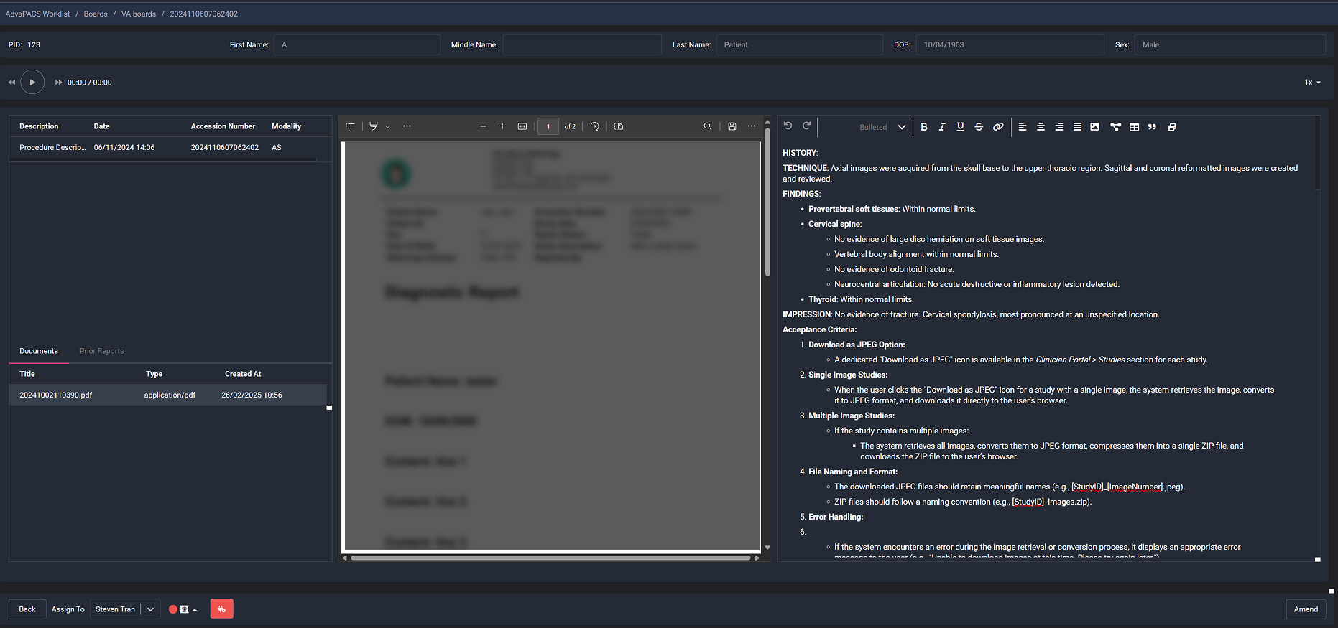Image resolution: width=1338 pixels, height=628 pixels.
Task: Open Assign To Steven Tran dropdown
Action: (125, 609)
